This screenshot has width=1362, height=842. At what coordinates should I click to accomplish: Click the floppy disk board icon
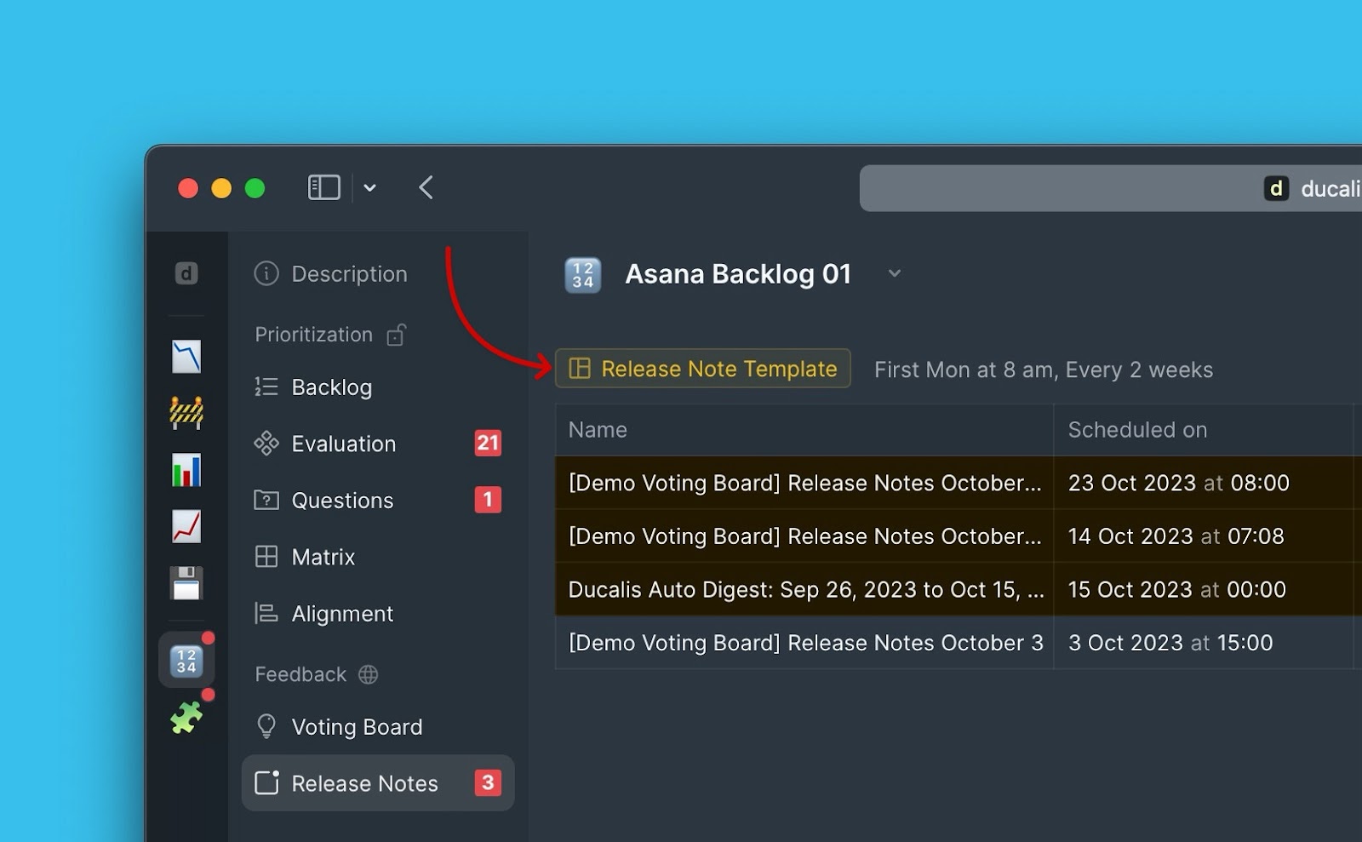pos(186,583)
